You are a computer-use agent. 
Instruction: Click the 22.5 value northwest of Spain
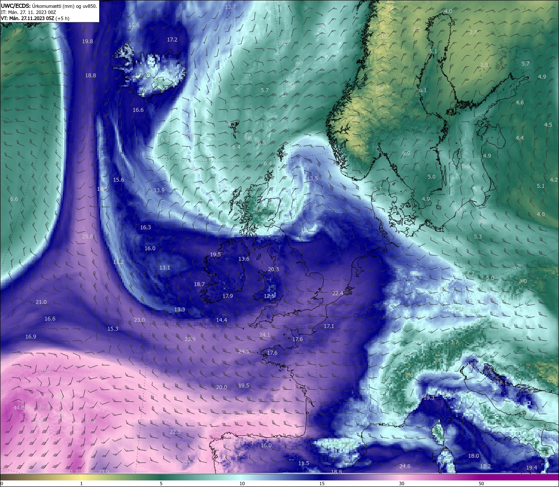pyautogui.click(x=175, y=432)
